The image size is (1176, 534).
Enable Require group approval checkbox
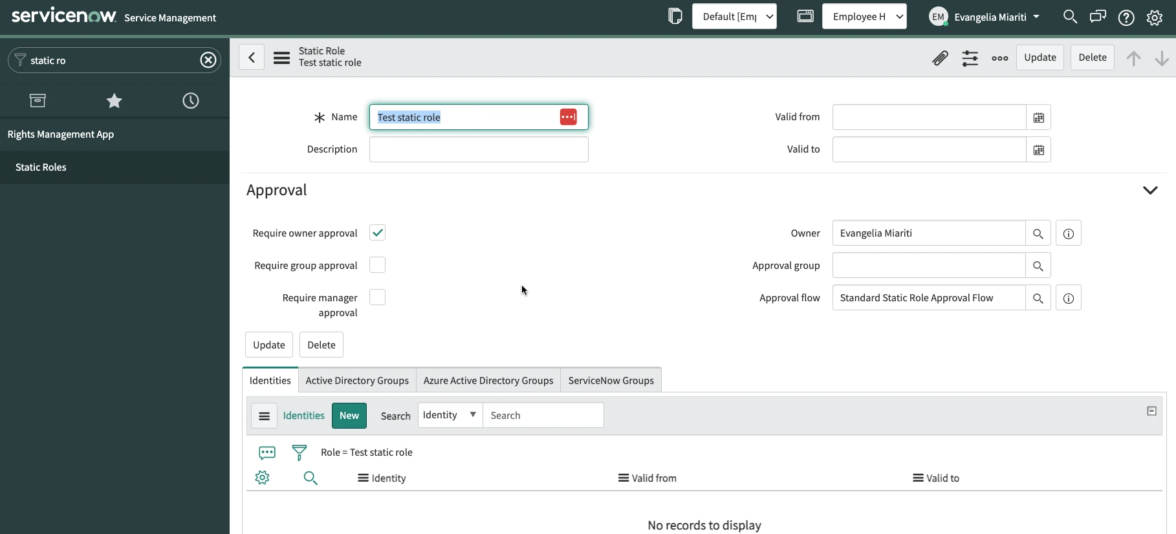coord(377,265)
